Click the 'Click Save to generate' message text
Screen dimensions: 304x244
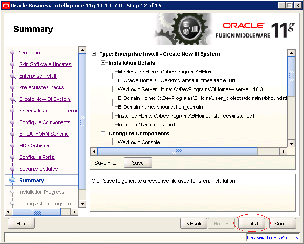[x=164, y=181]
